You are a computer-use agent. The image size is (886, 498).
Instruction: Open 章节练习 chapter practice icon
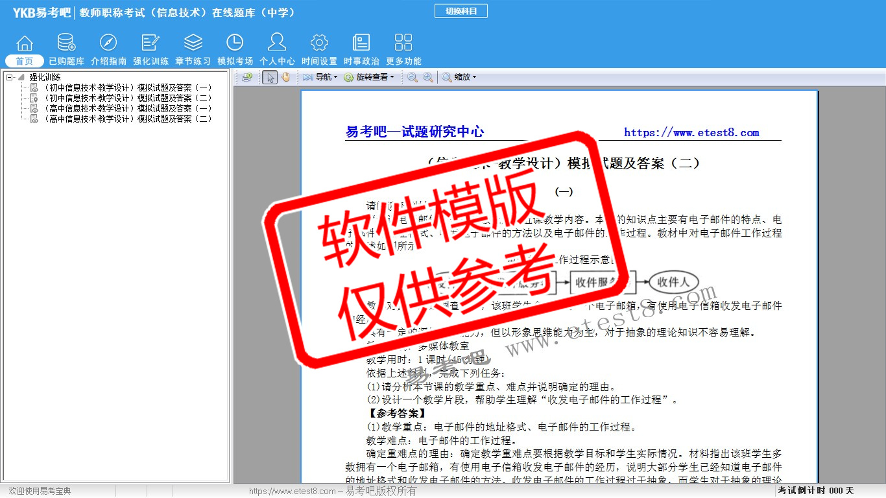pyautogui.click(x=193, y=43)
